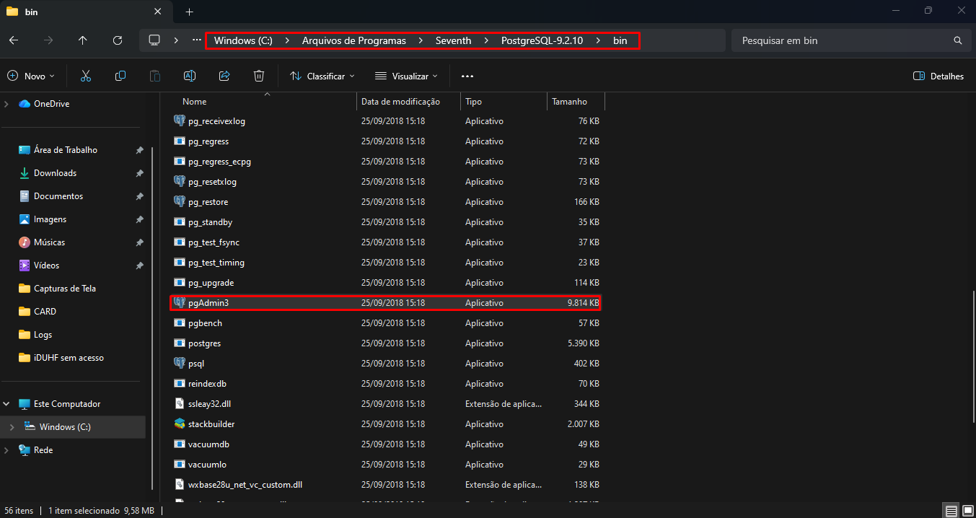976x518 pixels.
Task: Go up one folder level
Action: coord(83,40)
